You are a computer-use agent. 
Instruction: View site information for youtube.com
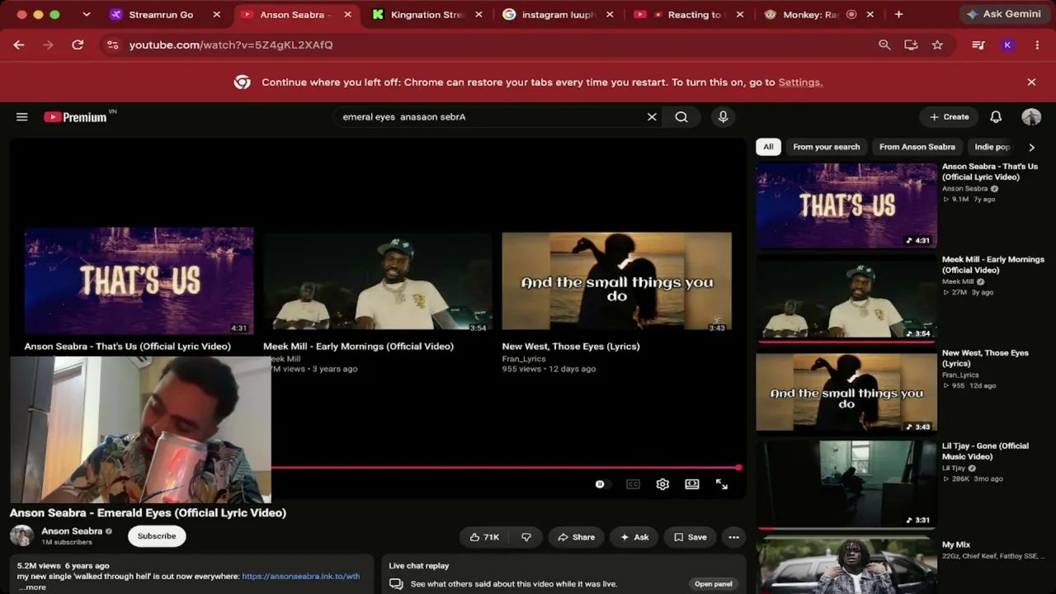coord(112,45)
